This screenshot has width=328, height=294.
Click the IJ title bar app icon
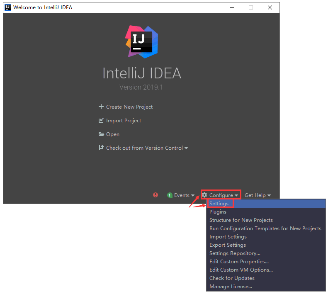8,7
